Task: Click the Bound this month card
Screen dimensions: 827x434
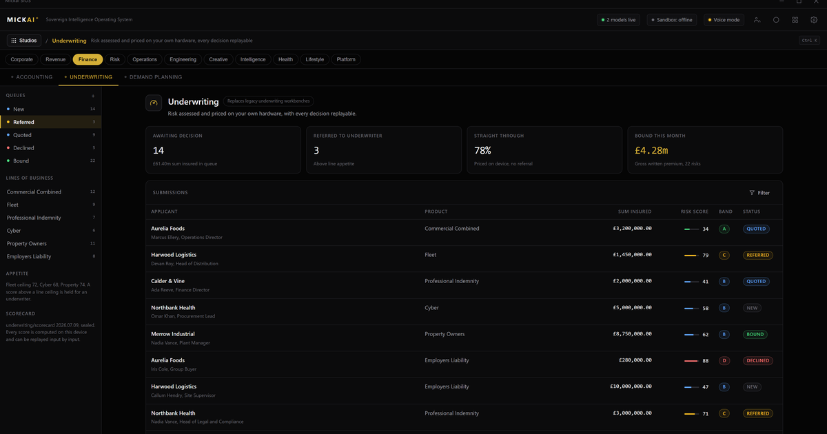Action: click(704, 149)
